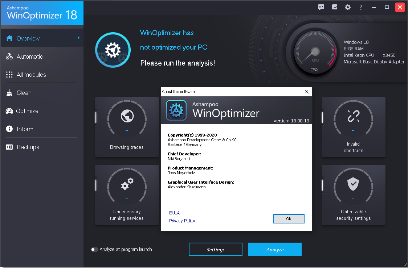Click the Windows 10 system info text
Viewport: 408px width, 268px height.
click(x=356, y=42)
